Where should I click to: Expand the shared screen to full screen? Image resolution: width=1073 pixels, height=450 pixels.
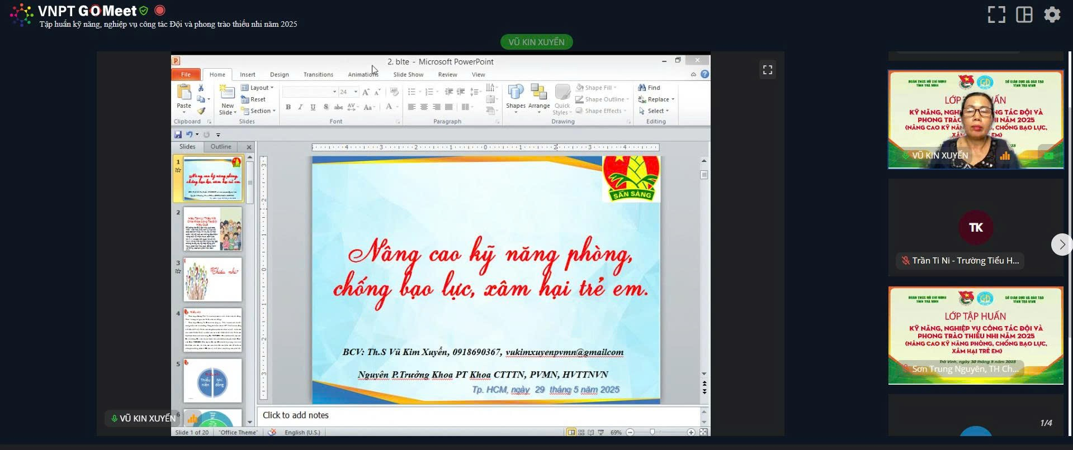(767, 70)
